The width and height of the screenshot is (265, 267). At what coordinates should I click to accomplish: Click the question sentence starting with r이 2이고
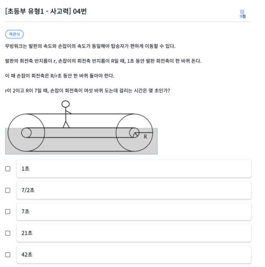coord(88,91)
